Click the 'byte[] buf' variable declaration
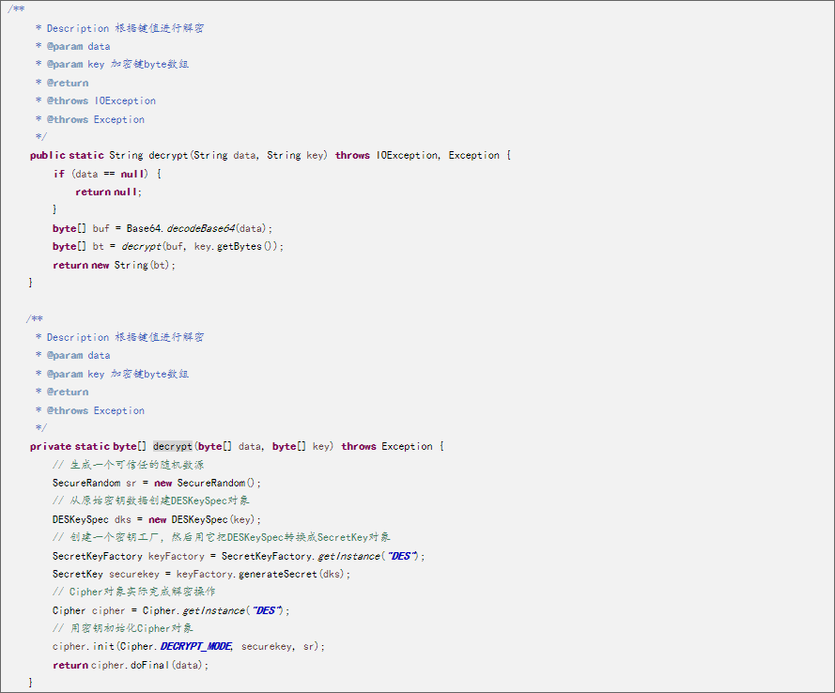The height and width of the screenshot is (693, 835). click(x=81, y=228)
